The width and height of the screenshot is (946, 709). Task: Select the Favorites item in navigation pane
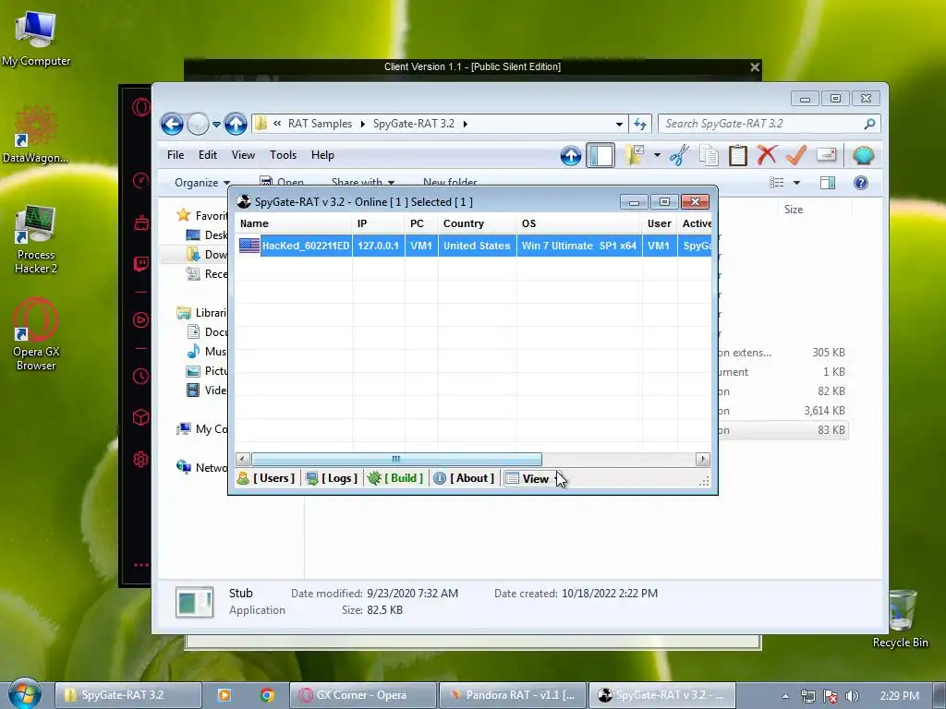coord(201,215)
